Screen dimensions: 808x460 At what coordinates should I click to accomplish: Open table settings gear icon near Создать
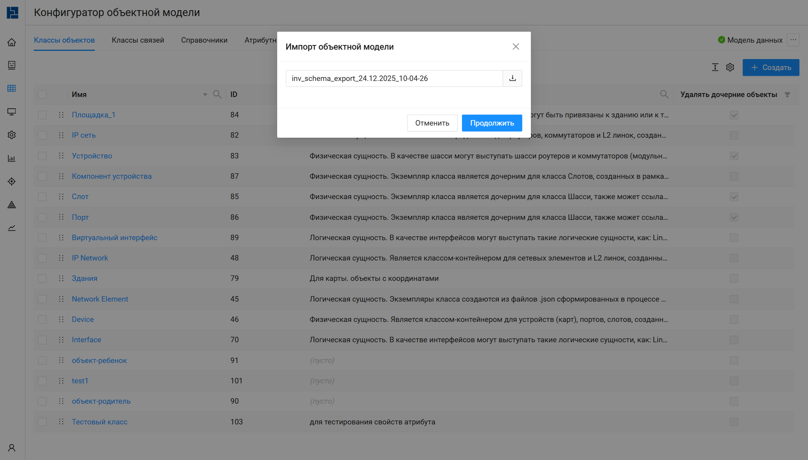click(730, 67)
